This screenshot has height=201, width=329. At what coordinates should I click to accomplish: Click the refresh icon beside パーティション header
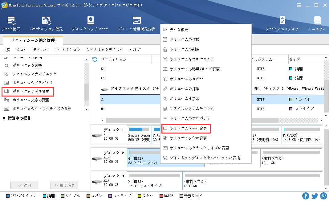point(95,59)
